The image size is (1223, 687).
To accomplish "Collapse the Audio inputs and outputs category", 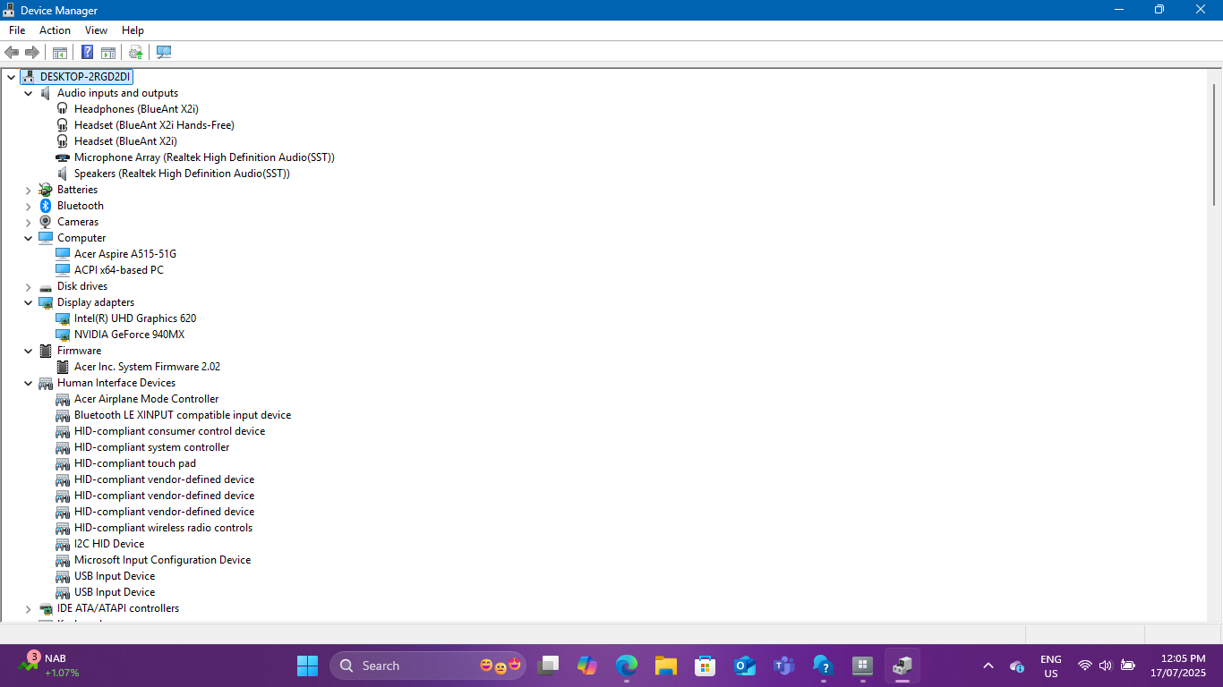I will 29,93.
